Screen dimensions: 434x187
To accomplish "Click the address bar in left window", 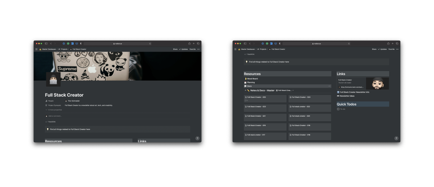I will tap(118, 43).
